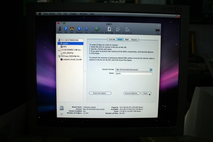The width and height of the screenshot is (213, 142).
Task: Open the Apple menu
Action: [40, 14]
